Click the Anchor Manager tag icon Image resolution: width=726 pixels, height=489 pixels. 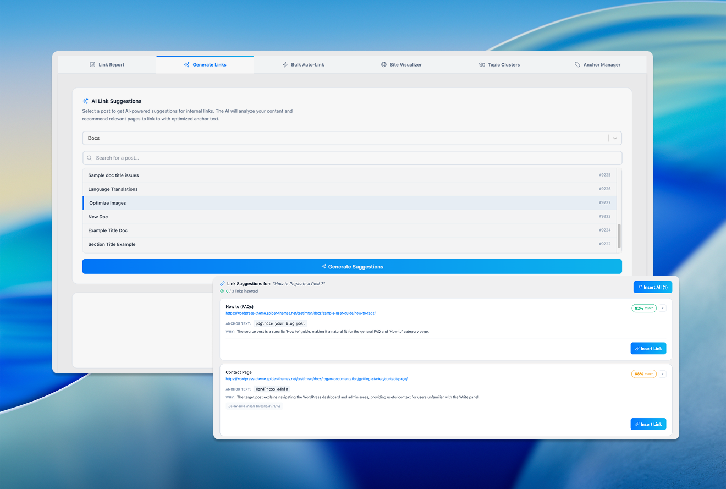(x=577, y=65)
